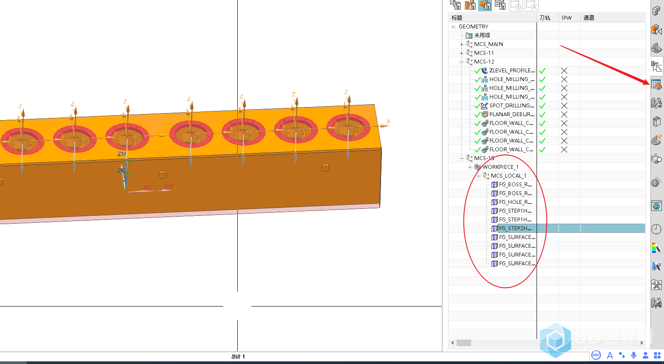The image size is (664, 364).
Task: Click the ZM axis label in viewport
Action: coord(122,154)
